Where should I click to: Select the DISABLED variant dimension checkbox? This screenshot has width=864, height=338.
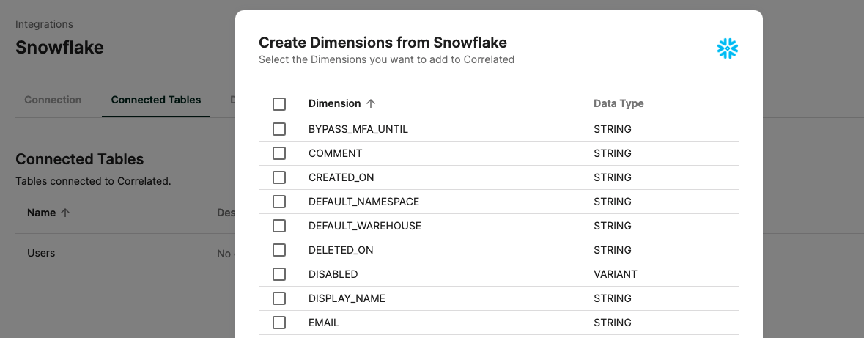click(x=279, y=274)
